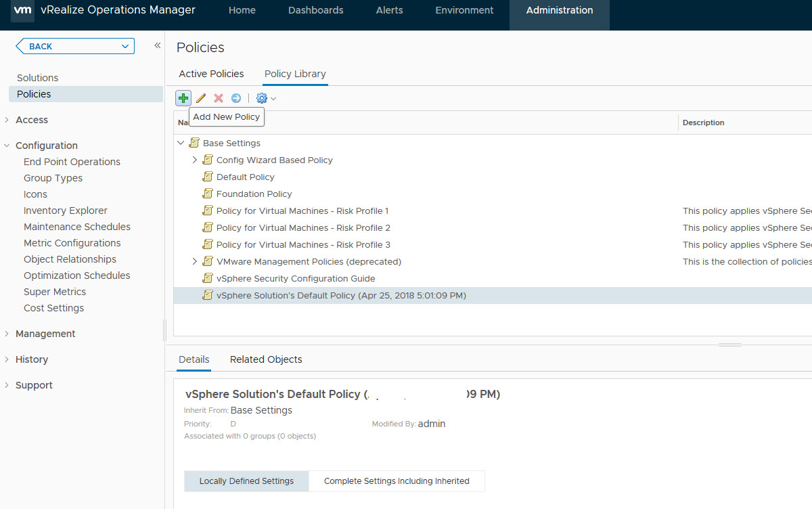Switch to the Active Policies tab

pyautogui.click(x=211, y=74)
